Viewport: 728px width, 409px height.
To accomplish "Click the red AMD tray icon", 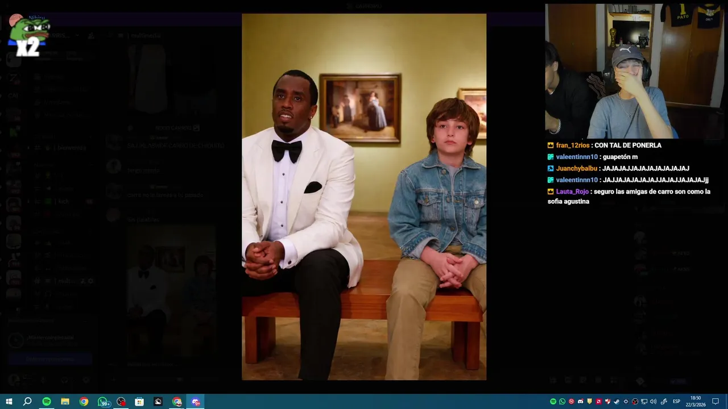I will click(x=598, y=402).
